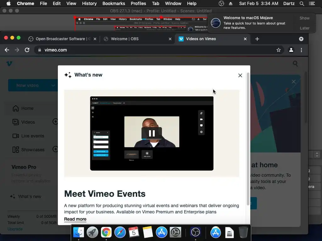Open Live events in the sidebar
Screen dimensions: 322x241
pyautogui.click(x=28, y=136)
